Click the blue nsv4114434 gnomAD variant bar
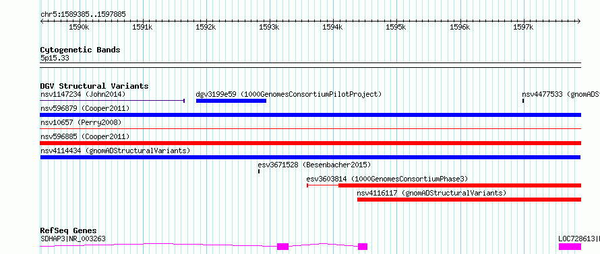The image size is (600, 254). tap(310, 157)
